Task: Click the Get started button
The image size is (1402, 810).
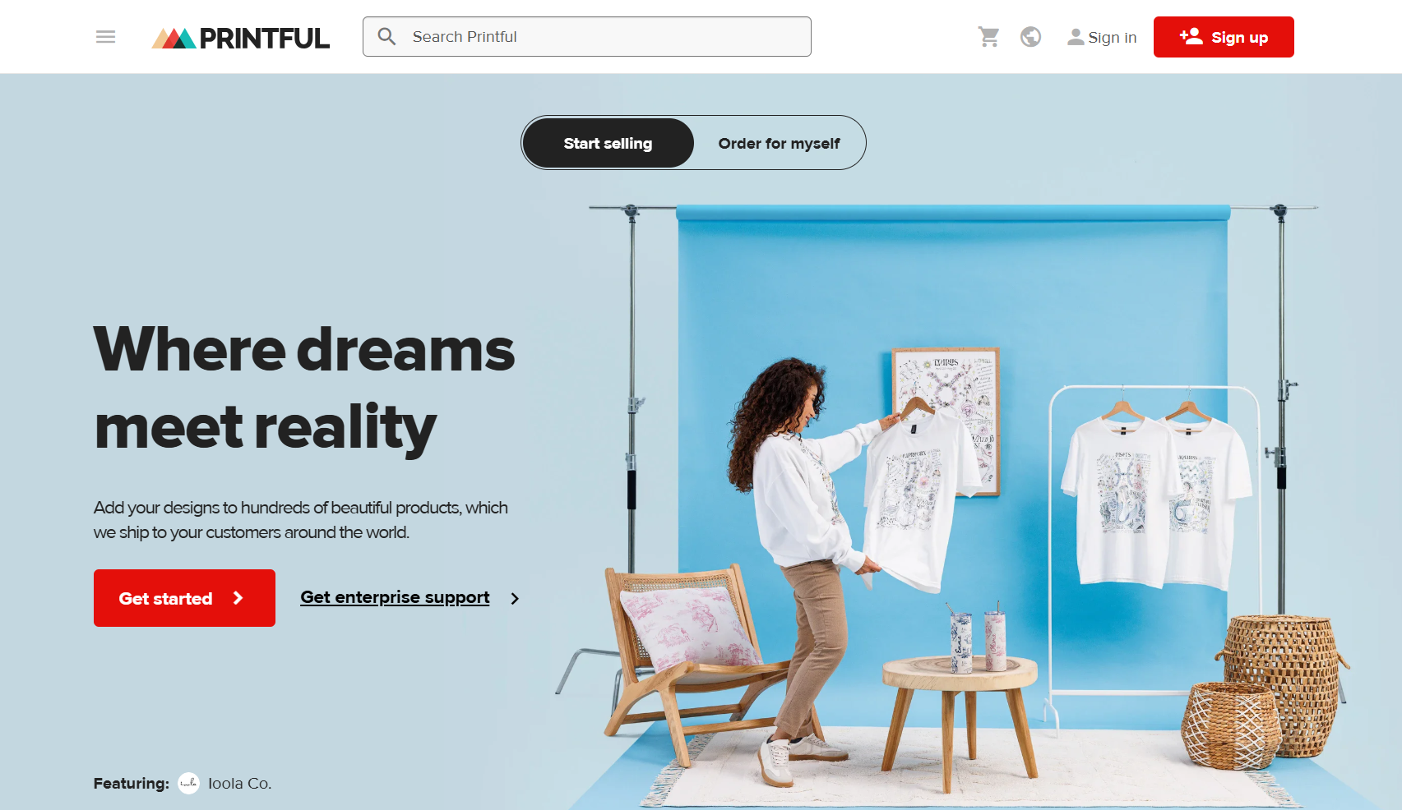Action: click(184, 598)
